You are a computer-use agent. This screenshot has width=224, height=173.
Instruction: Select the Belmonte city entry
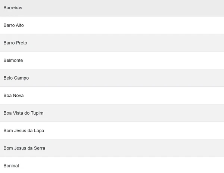112,61
